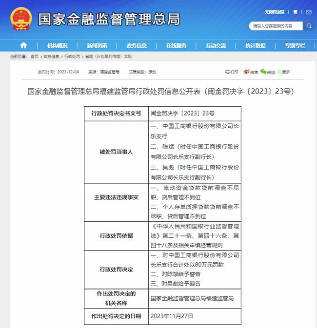Open 机构概况 menu
This screenshot has height=328, width=317.
click(x=58, y=46)
